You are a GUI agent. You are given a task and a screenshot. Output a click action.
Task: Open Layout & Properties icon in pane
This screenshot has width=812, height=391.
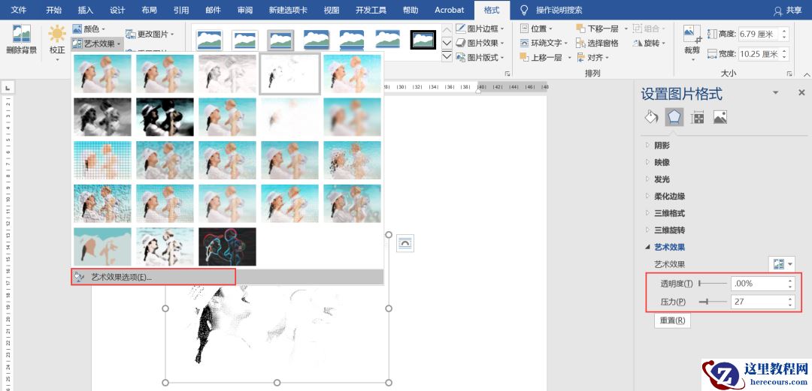click(697, 117)
